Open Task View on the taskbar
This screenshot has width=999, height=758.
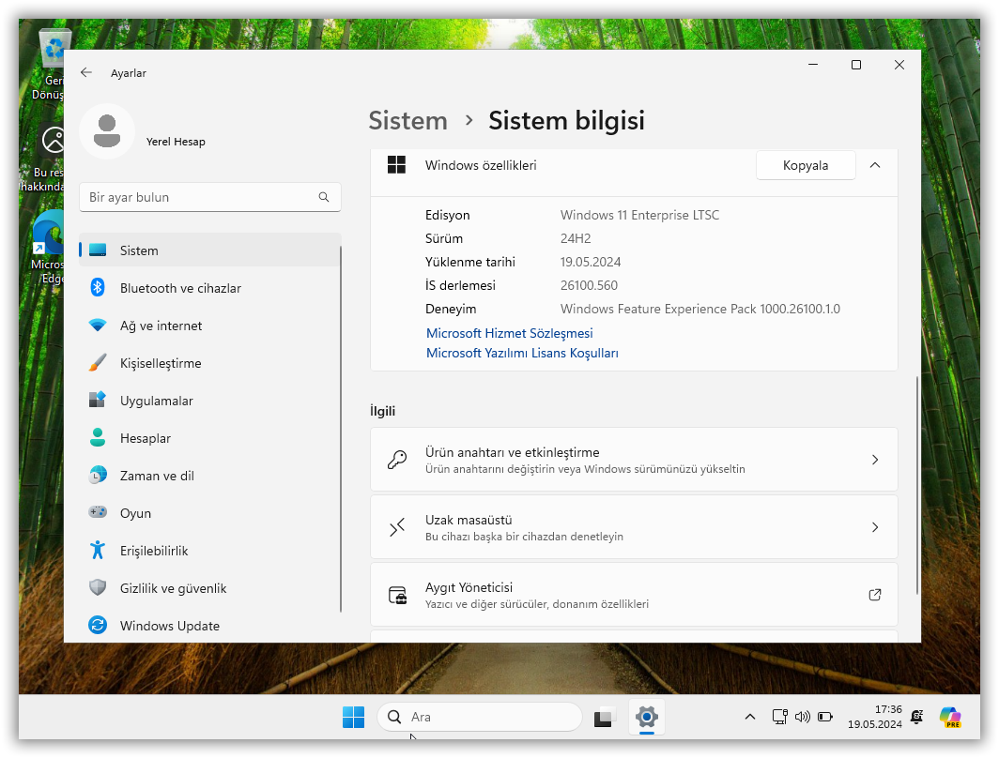pos(604,718)
